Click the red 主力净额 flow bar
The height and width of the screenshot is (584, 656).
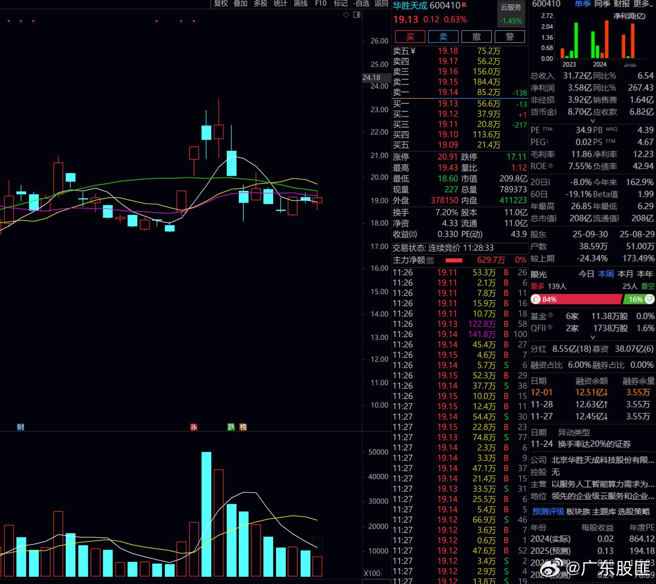[454, 260]
